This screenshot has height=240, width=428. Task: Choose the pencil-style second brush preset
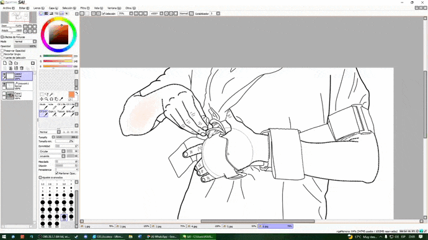[52, 106]
